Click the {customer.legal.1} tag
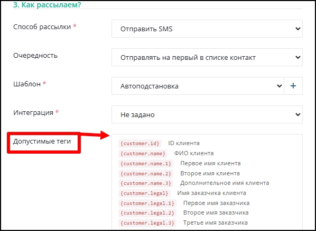316x231 pixels. tap(147, 203)
